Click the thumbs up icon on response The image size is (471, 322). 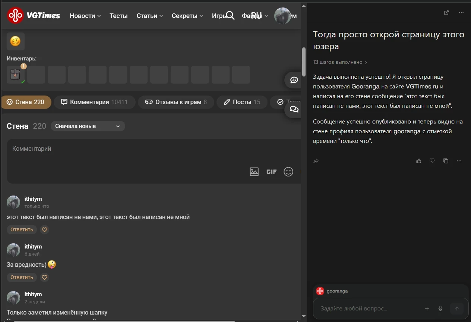(x=418, y=161)
